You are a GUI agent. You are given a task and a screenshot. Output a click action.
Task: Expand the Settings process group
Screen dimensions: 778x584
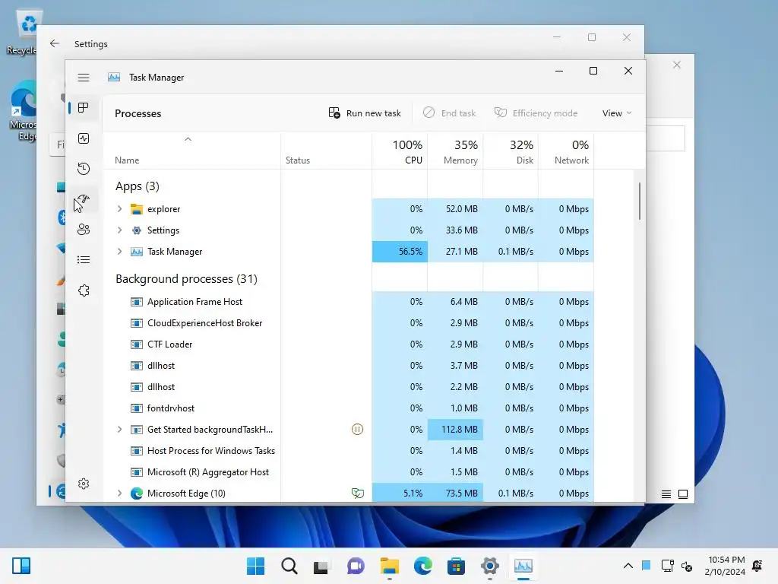119,230
